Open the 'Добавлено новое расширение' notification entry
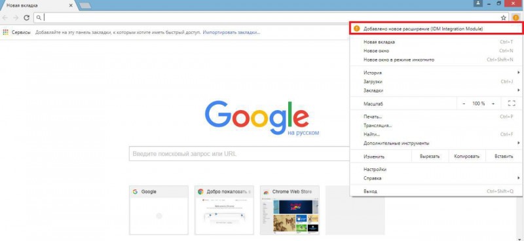 tap(436, 29)
